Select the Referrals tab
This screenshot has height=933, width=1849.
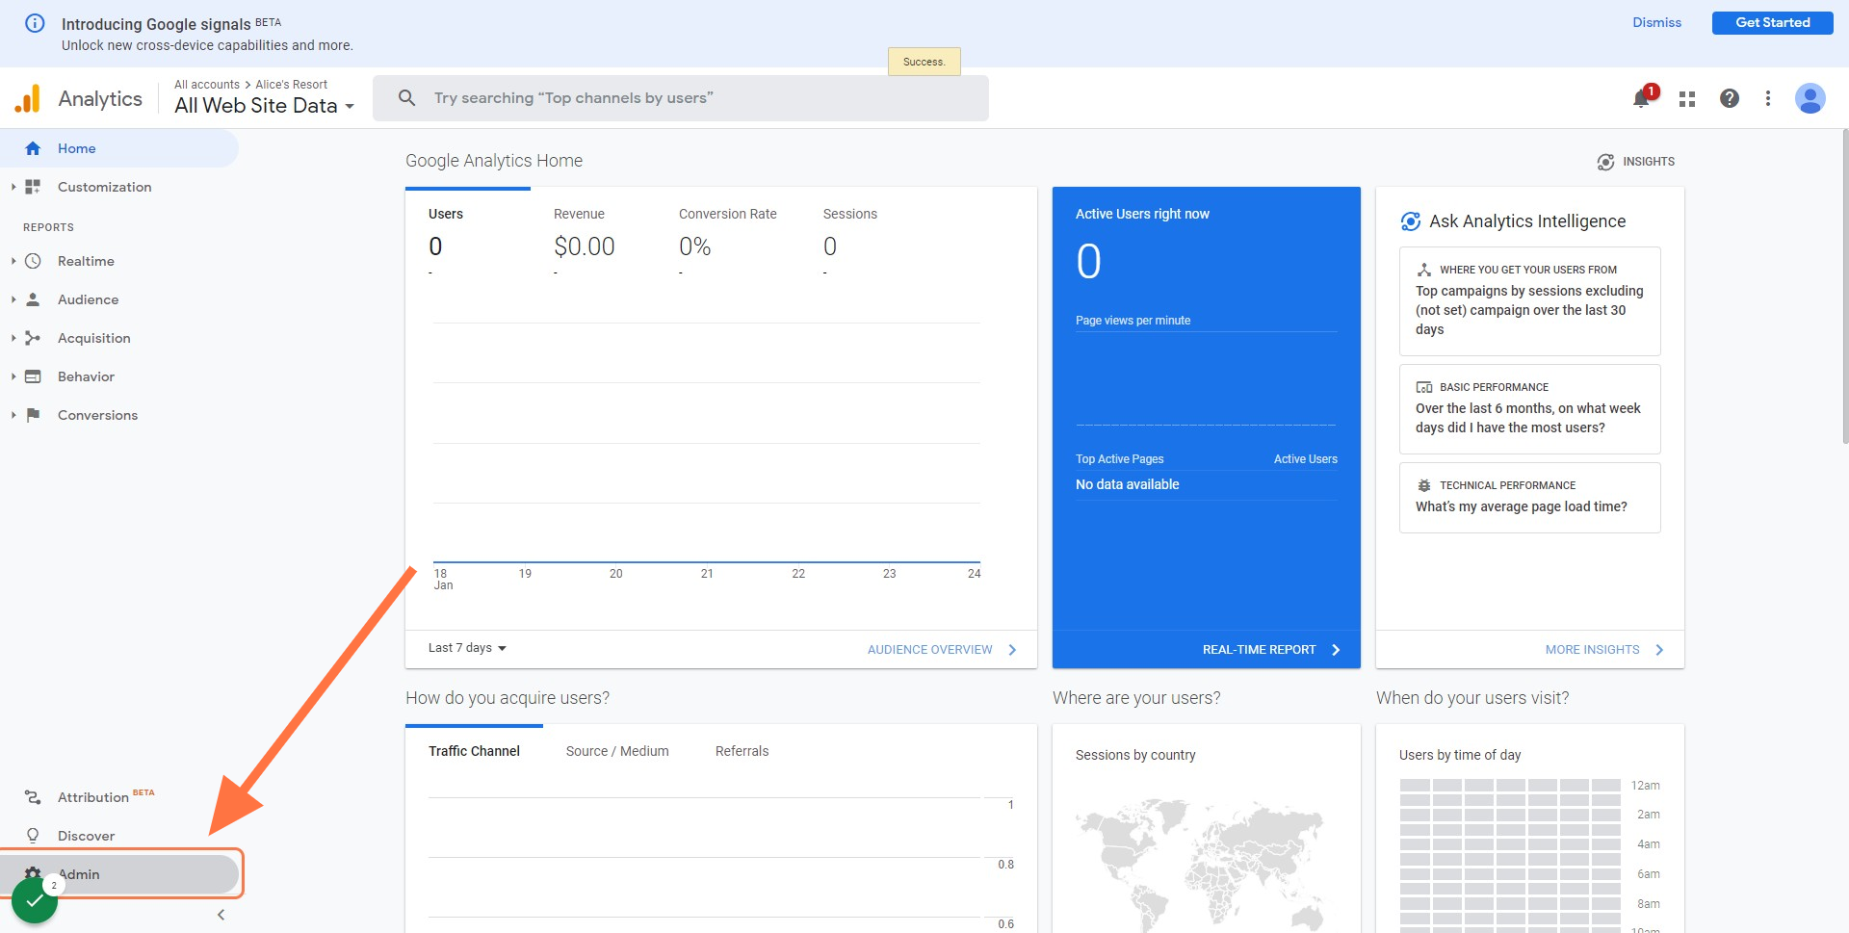tap(742, 751)
